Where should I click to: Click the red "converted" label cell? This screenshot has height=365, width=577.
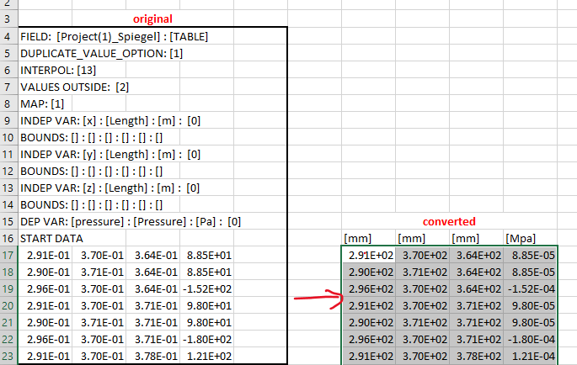(x=448, y=220)
